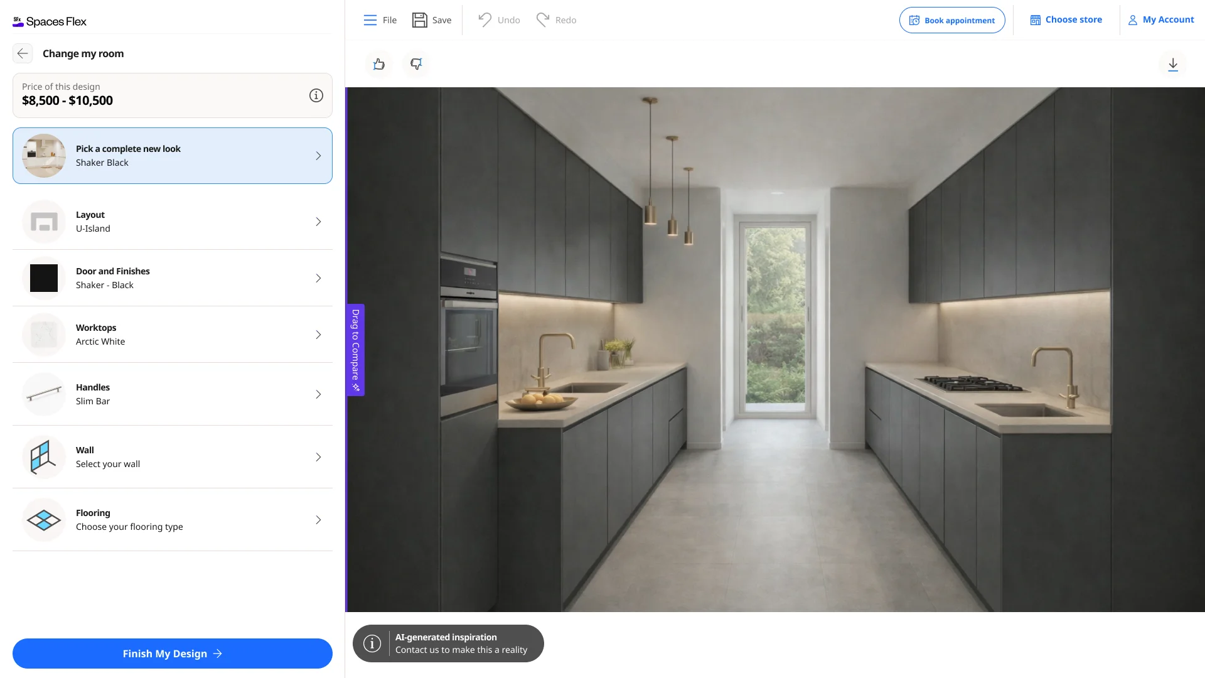1205x678 pixels.
Task: Click the price range $8,500 - $10,500
Action: click(x=67, y=100)
